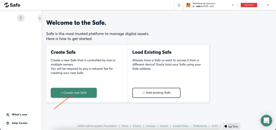Click the Add existing Safe button

click(x=156, y=93)
